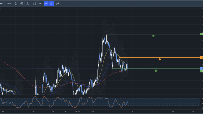Click date label 21 on time axis
The width and height of the screenshot is (203, 114).
(15, 111)
